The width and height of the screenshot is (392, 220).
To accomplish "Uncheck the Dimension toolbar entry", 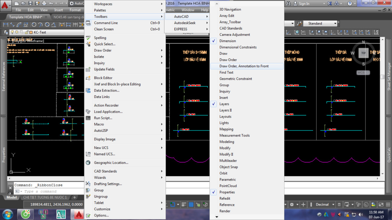I will (x=247, y=41).
